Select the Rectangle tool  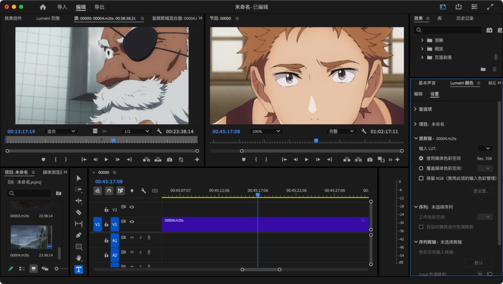pyautogui.click(x=79, y=247)
